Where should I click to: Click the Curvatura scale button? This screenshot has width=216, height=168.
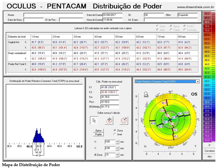(x=209, y=151)
